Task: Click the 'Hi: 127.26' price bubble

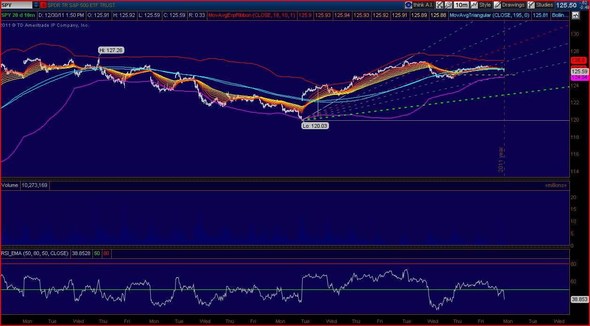Action: coord(111,50)
